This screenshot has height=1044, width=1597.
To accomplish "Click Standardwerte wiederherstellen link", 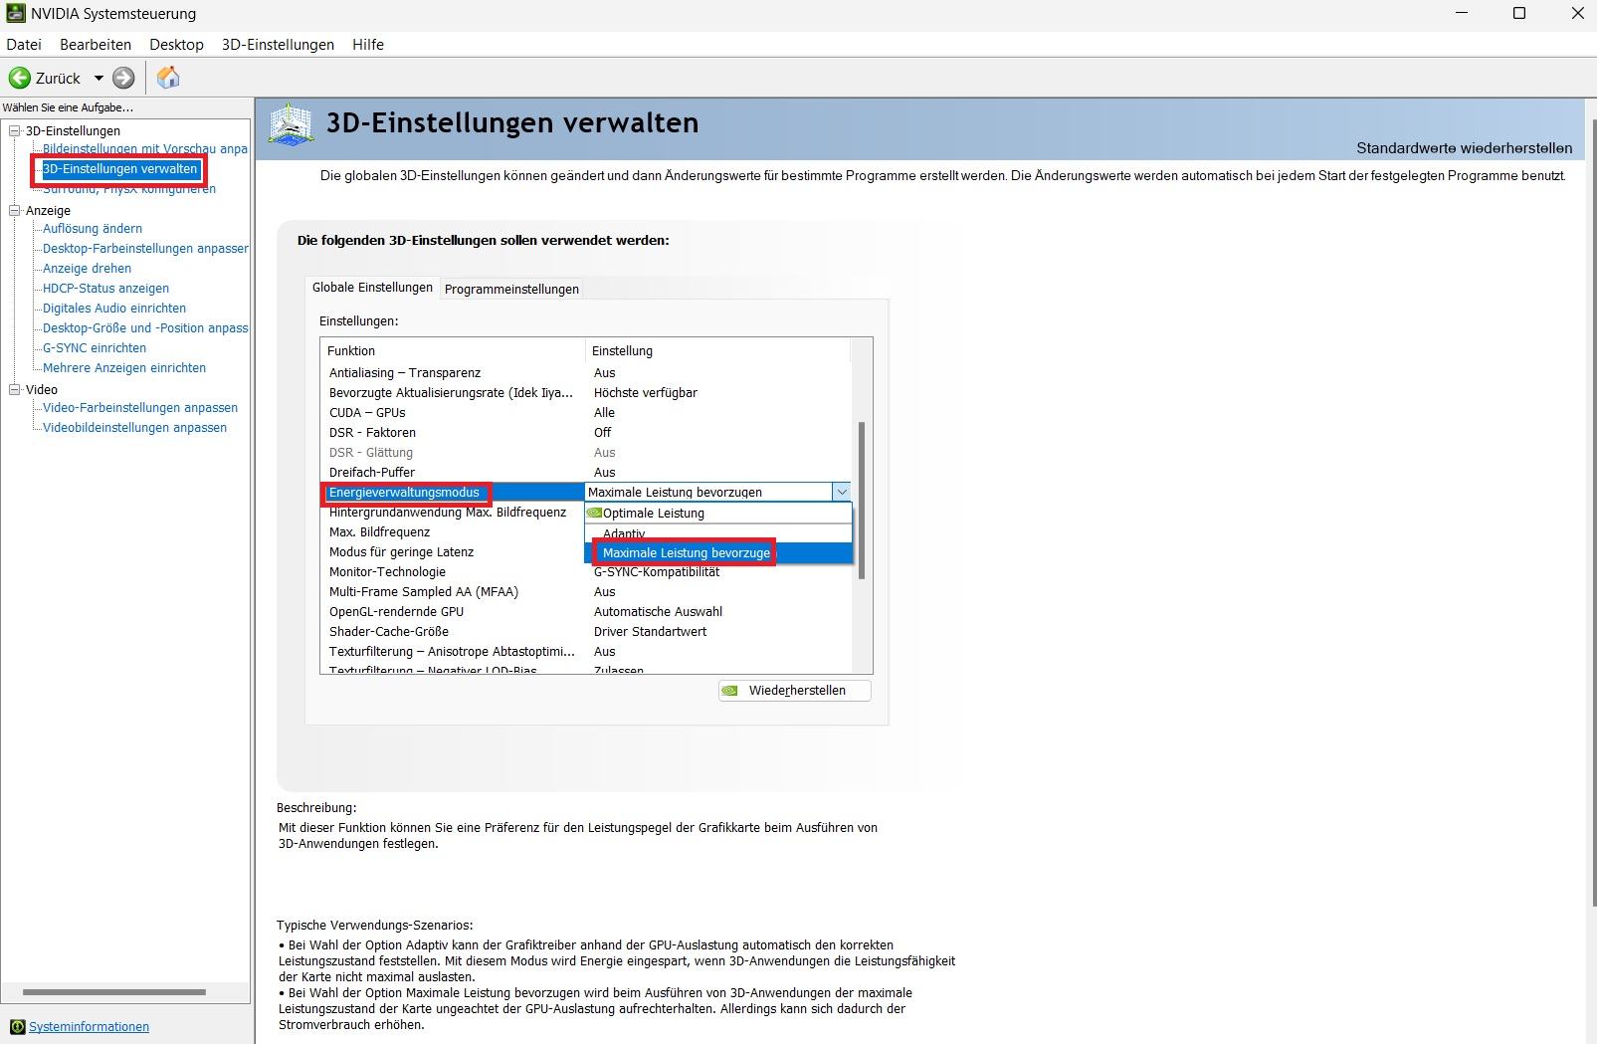I will point(1464,148).
